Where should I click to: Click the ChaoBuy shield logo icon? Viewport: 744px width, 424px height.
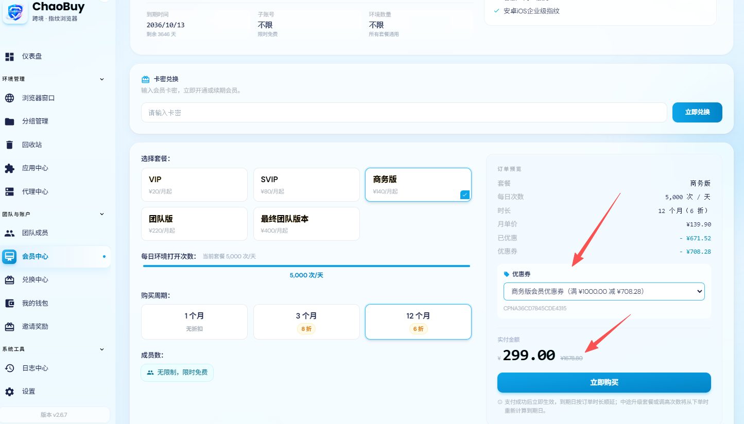click(15, 12)
